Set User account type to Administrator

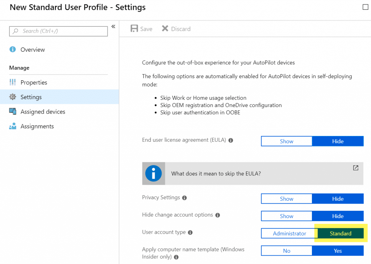(289, 233)
